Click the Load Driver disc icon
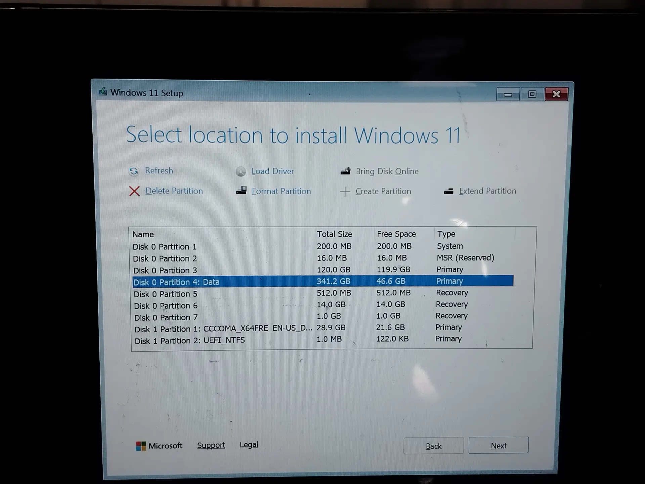 (241, 171)
